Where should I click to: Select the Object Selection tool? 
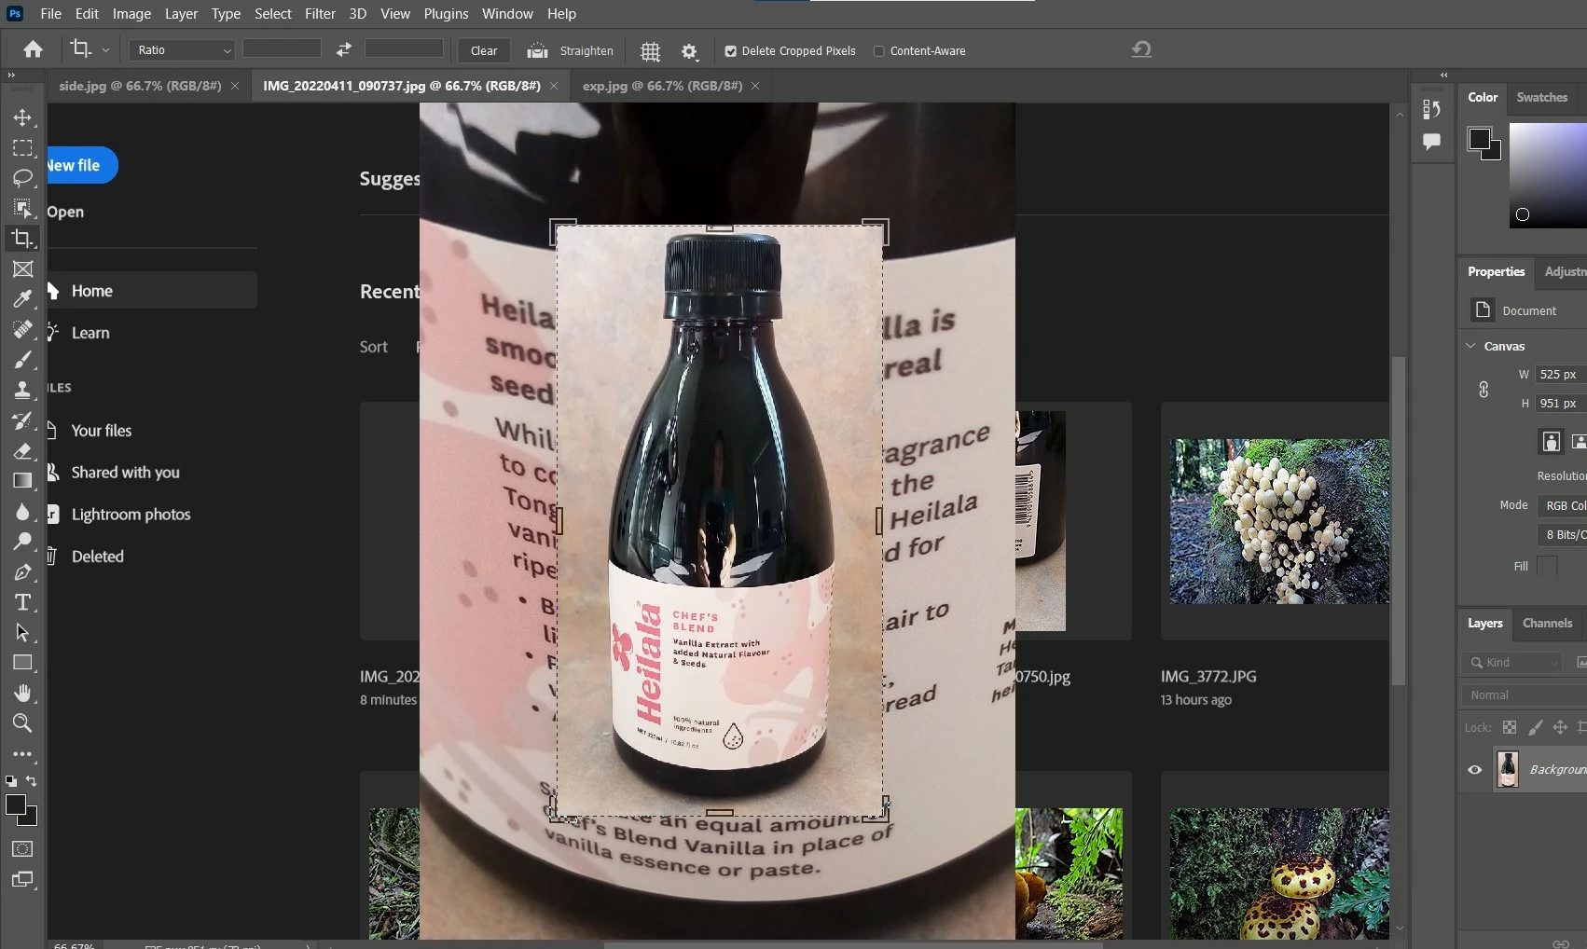tap(22, 208)
